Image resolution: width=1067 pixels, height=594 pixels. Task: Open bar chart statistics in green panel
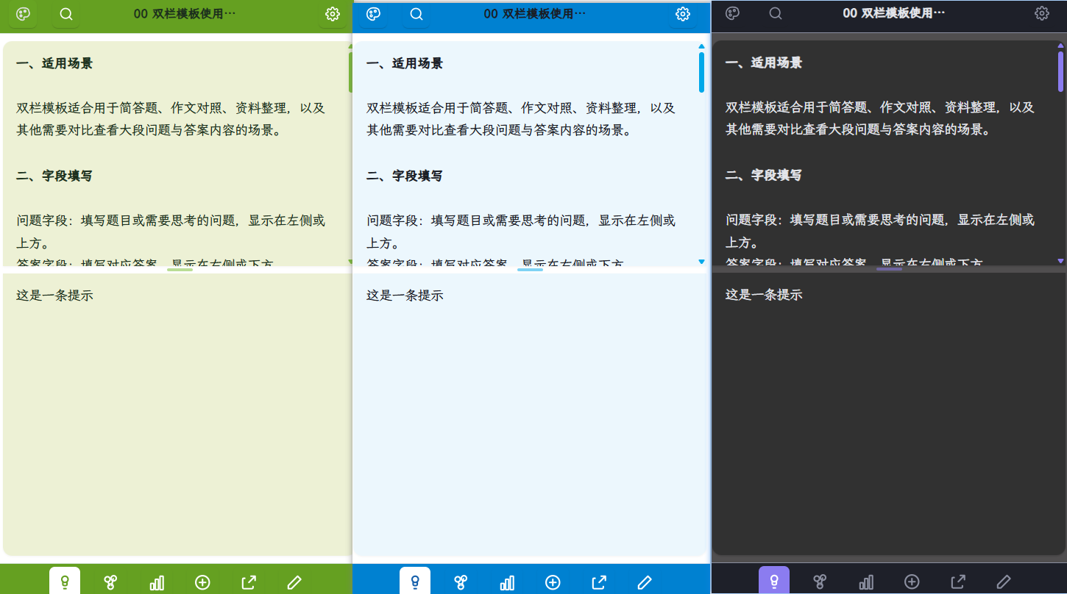157,582
